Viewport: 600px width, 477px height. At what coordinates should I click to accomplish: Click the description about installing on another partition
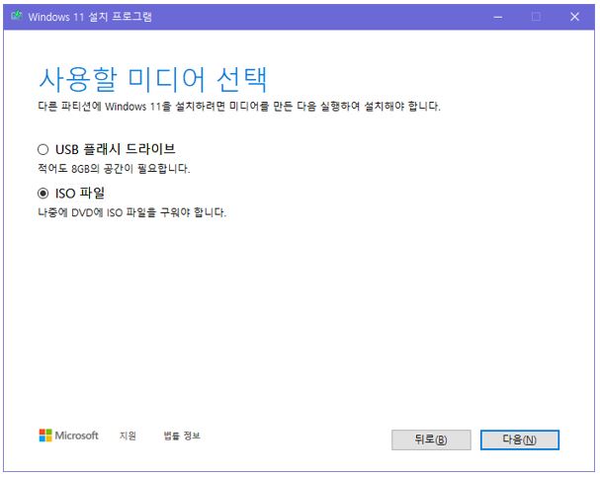[x=239, y=106]
